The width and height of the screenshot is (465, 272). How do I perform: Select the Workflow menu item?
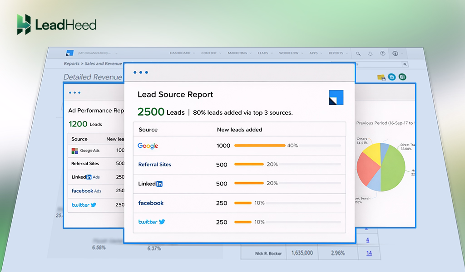tap(290, 53)
